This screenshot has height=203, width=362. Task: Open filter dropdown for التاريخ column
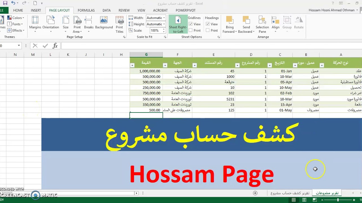tap(270, 65)
